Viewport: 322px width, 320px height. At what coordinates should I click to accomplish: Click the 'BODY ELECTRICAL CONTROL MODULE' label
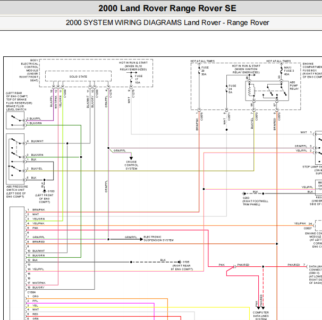pos(29,70)
